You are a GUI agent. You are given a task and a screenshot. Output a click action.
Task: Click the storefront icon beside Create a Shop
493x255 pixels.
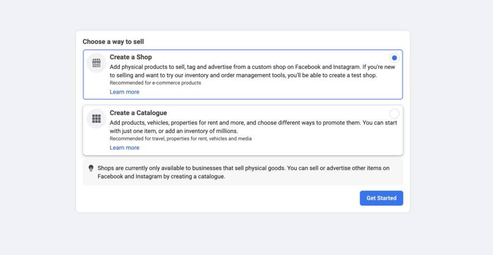[96, 63]
